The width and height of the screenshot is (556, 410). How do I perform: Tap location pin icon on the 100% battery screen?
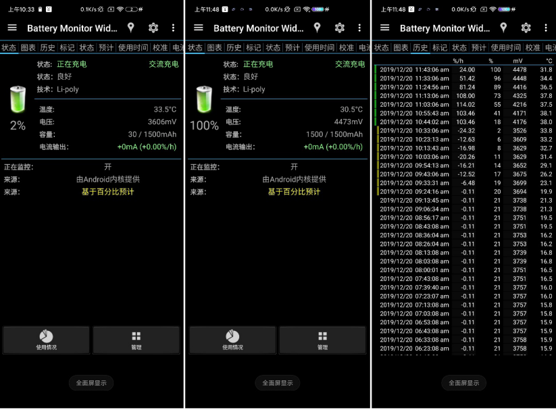click(x=317, y=28)
